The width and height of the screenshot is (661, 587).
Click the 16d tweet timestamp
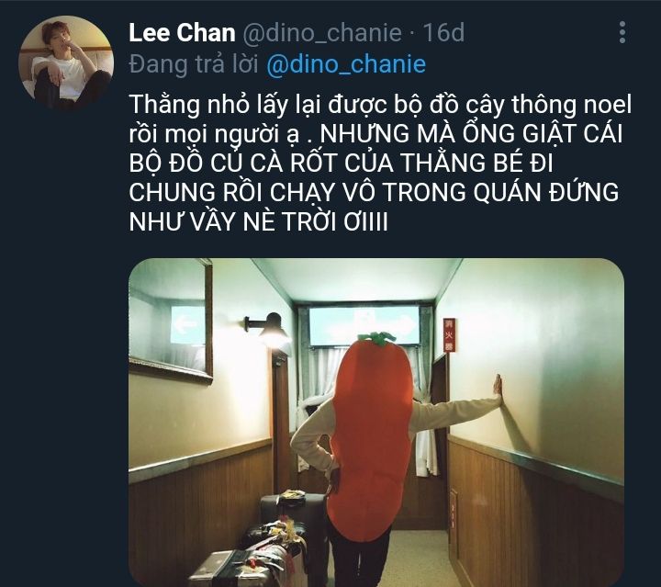tap(443, 32)
